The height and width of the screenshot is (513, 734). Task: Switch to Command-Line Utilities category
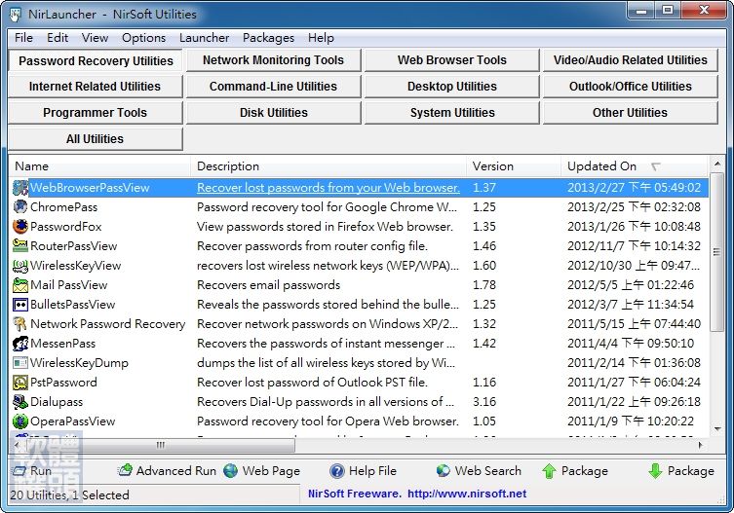coord(273,87)
